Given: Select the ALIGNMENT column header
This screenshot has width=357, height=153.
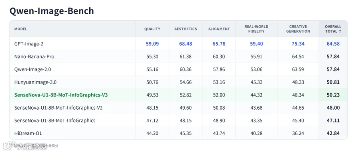Looking at the screenshot, I should click(x=219, y=29).
